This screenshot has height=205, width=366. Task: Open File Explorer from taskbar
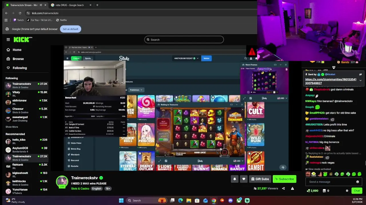[x=189, y=200]
